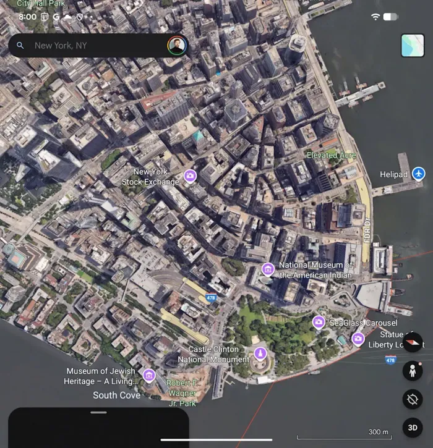Tap the South Cove label
The image size is (433, 448).
(x=116, y=395)
